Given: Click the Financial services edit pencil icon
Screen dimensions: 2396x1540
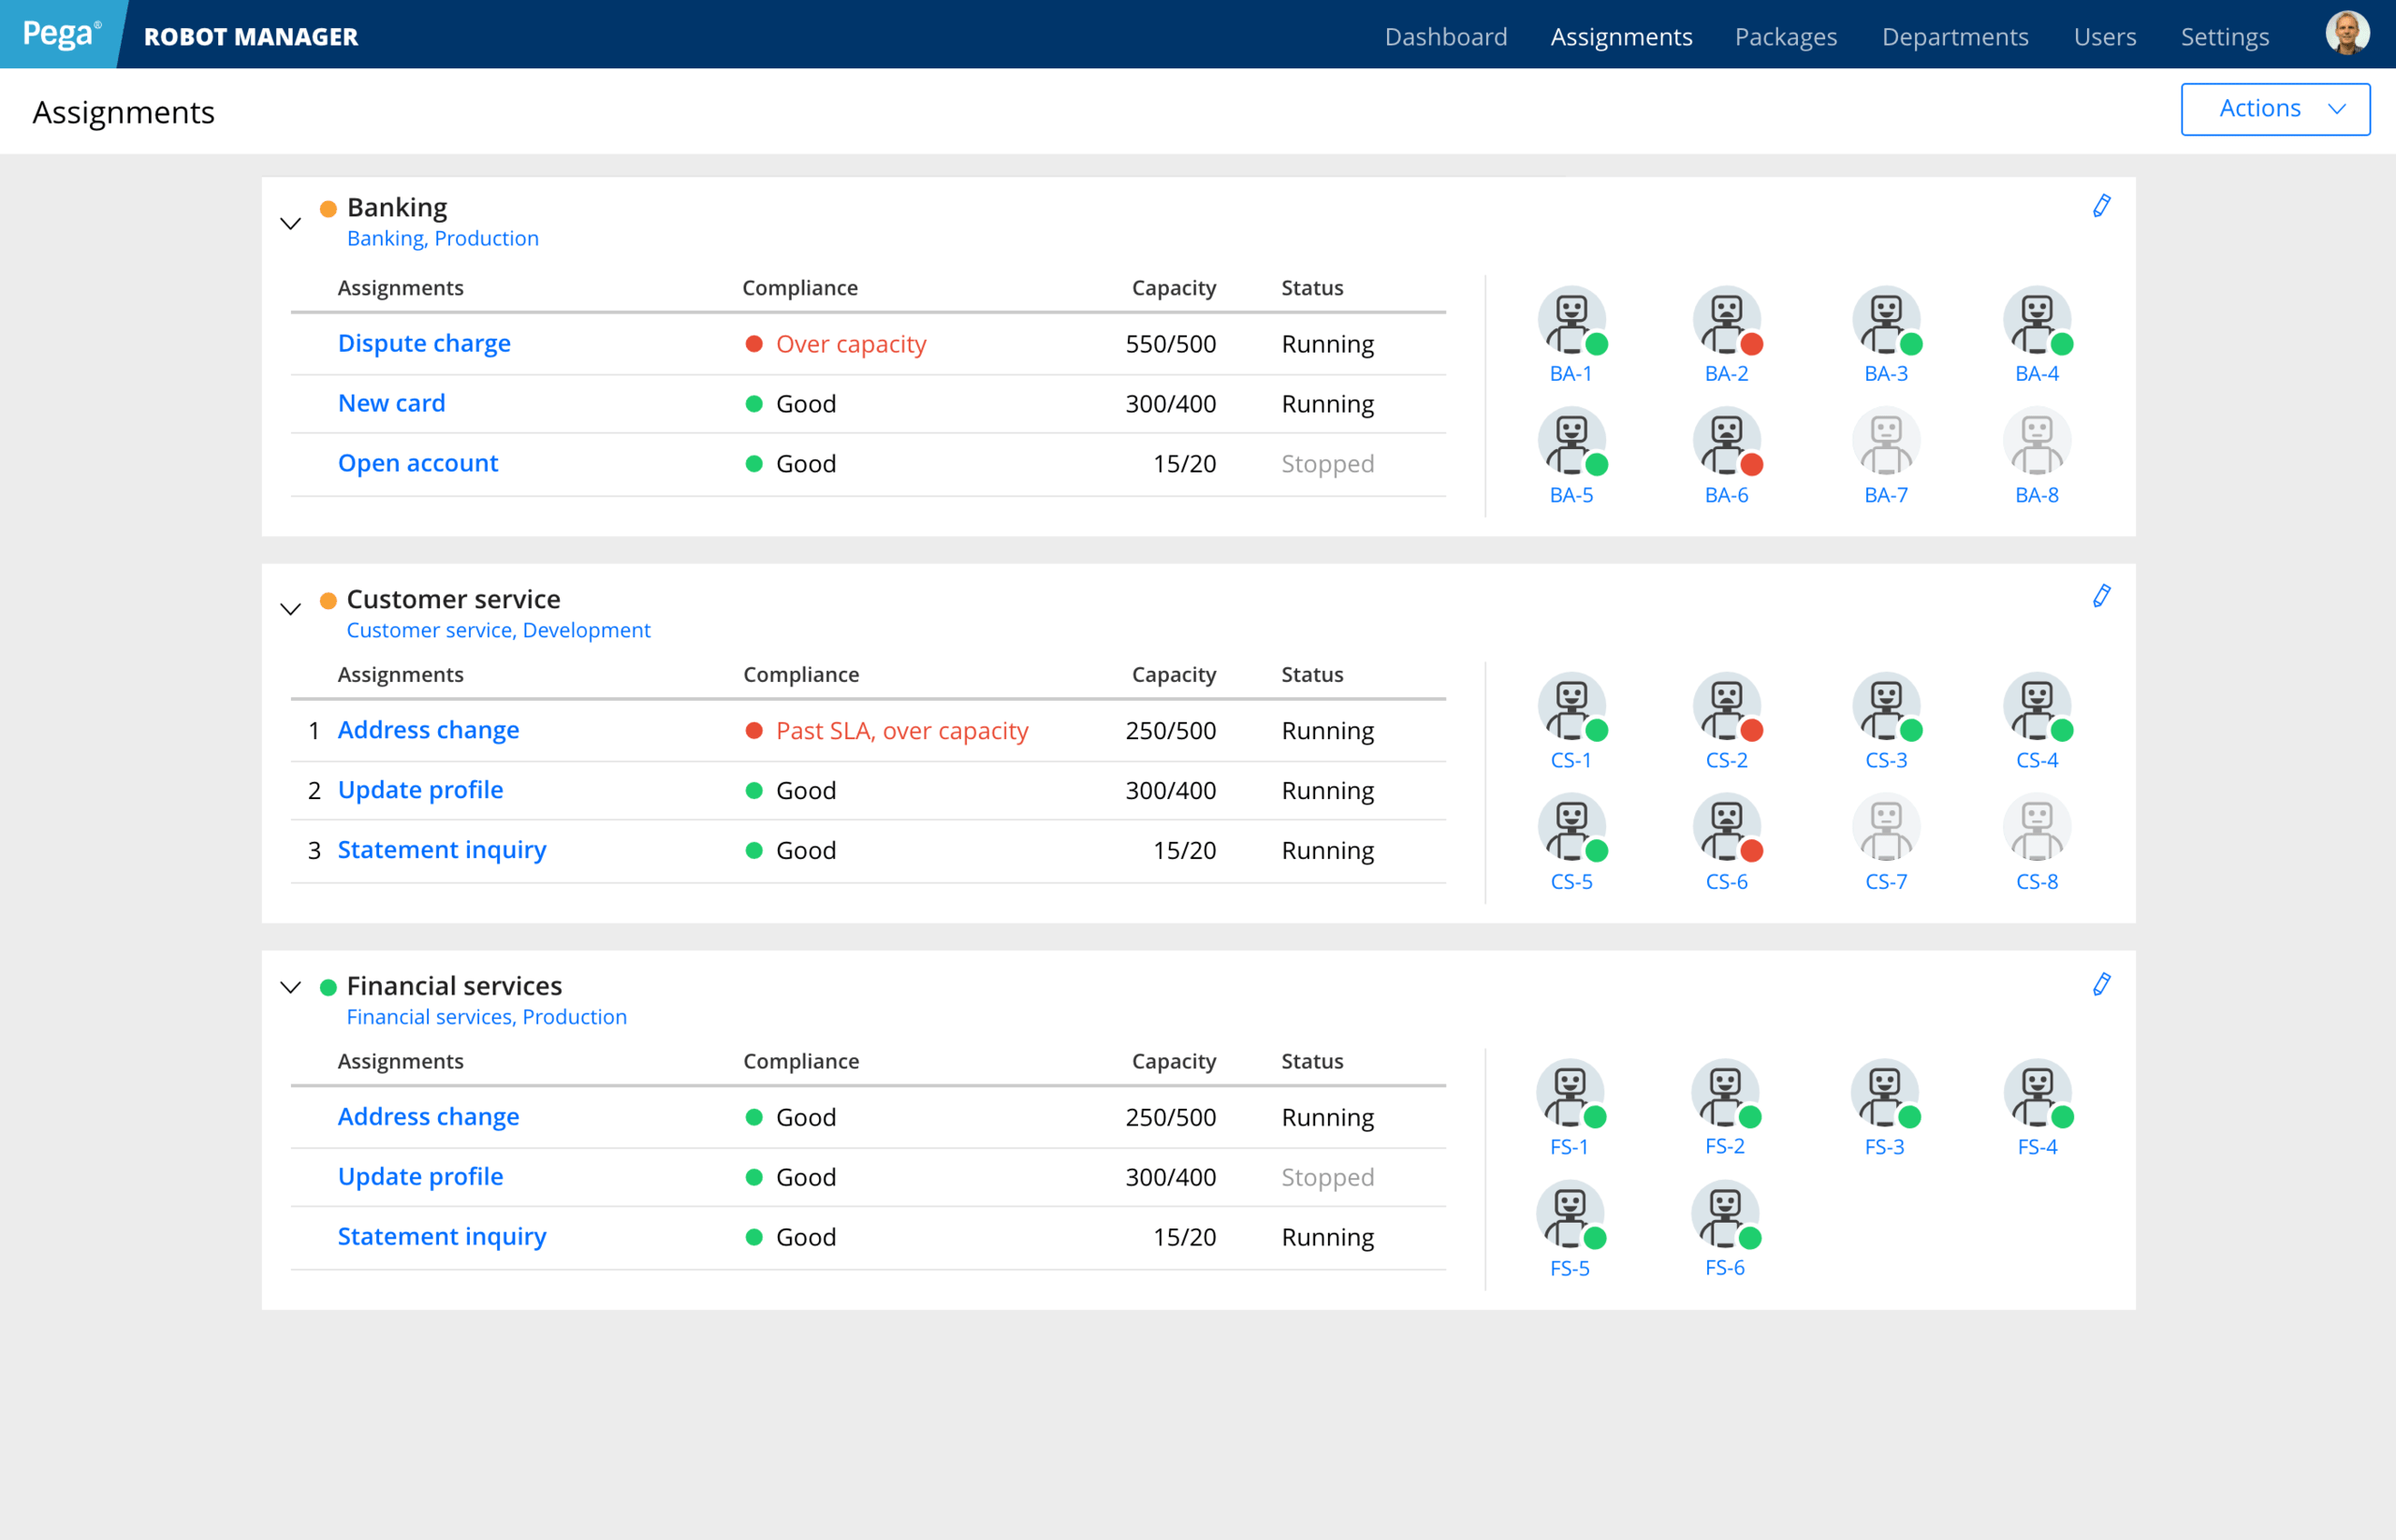Looking at the screenshot, I should point(2101,984).
